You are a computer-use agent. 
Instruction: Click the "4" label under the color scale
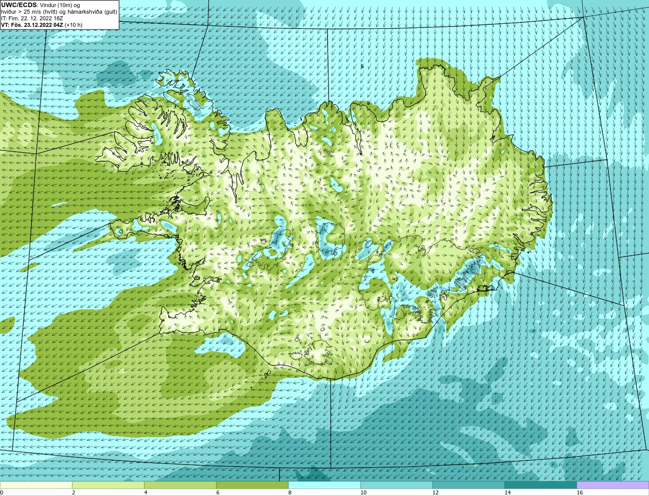pyautogui.click(x=146, y=492)
